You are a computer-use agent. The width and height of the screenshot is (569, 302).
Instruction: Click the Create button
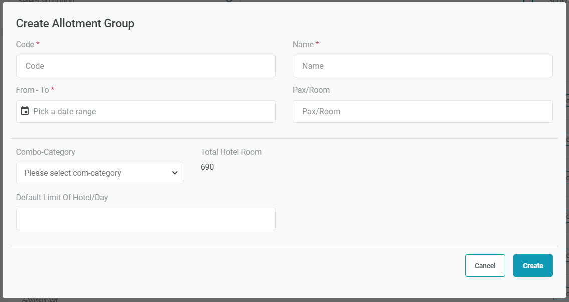coord(533,266)
